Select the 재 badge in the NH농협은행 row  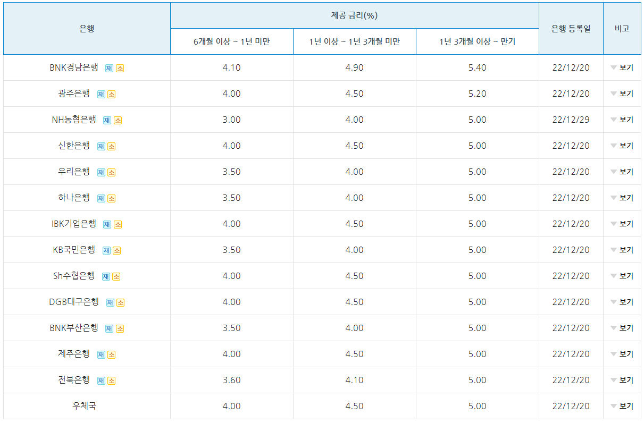(107, 120)
